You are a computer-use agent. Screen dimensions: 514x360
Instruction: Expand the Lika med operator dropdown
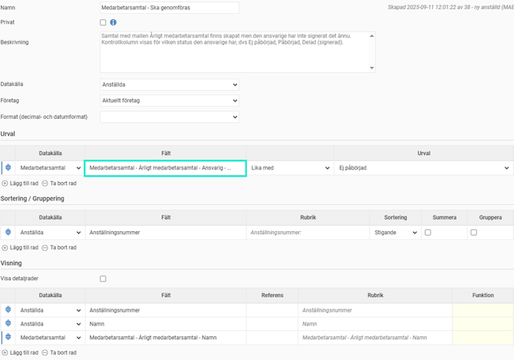click(290, 168)
